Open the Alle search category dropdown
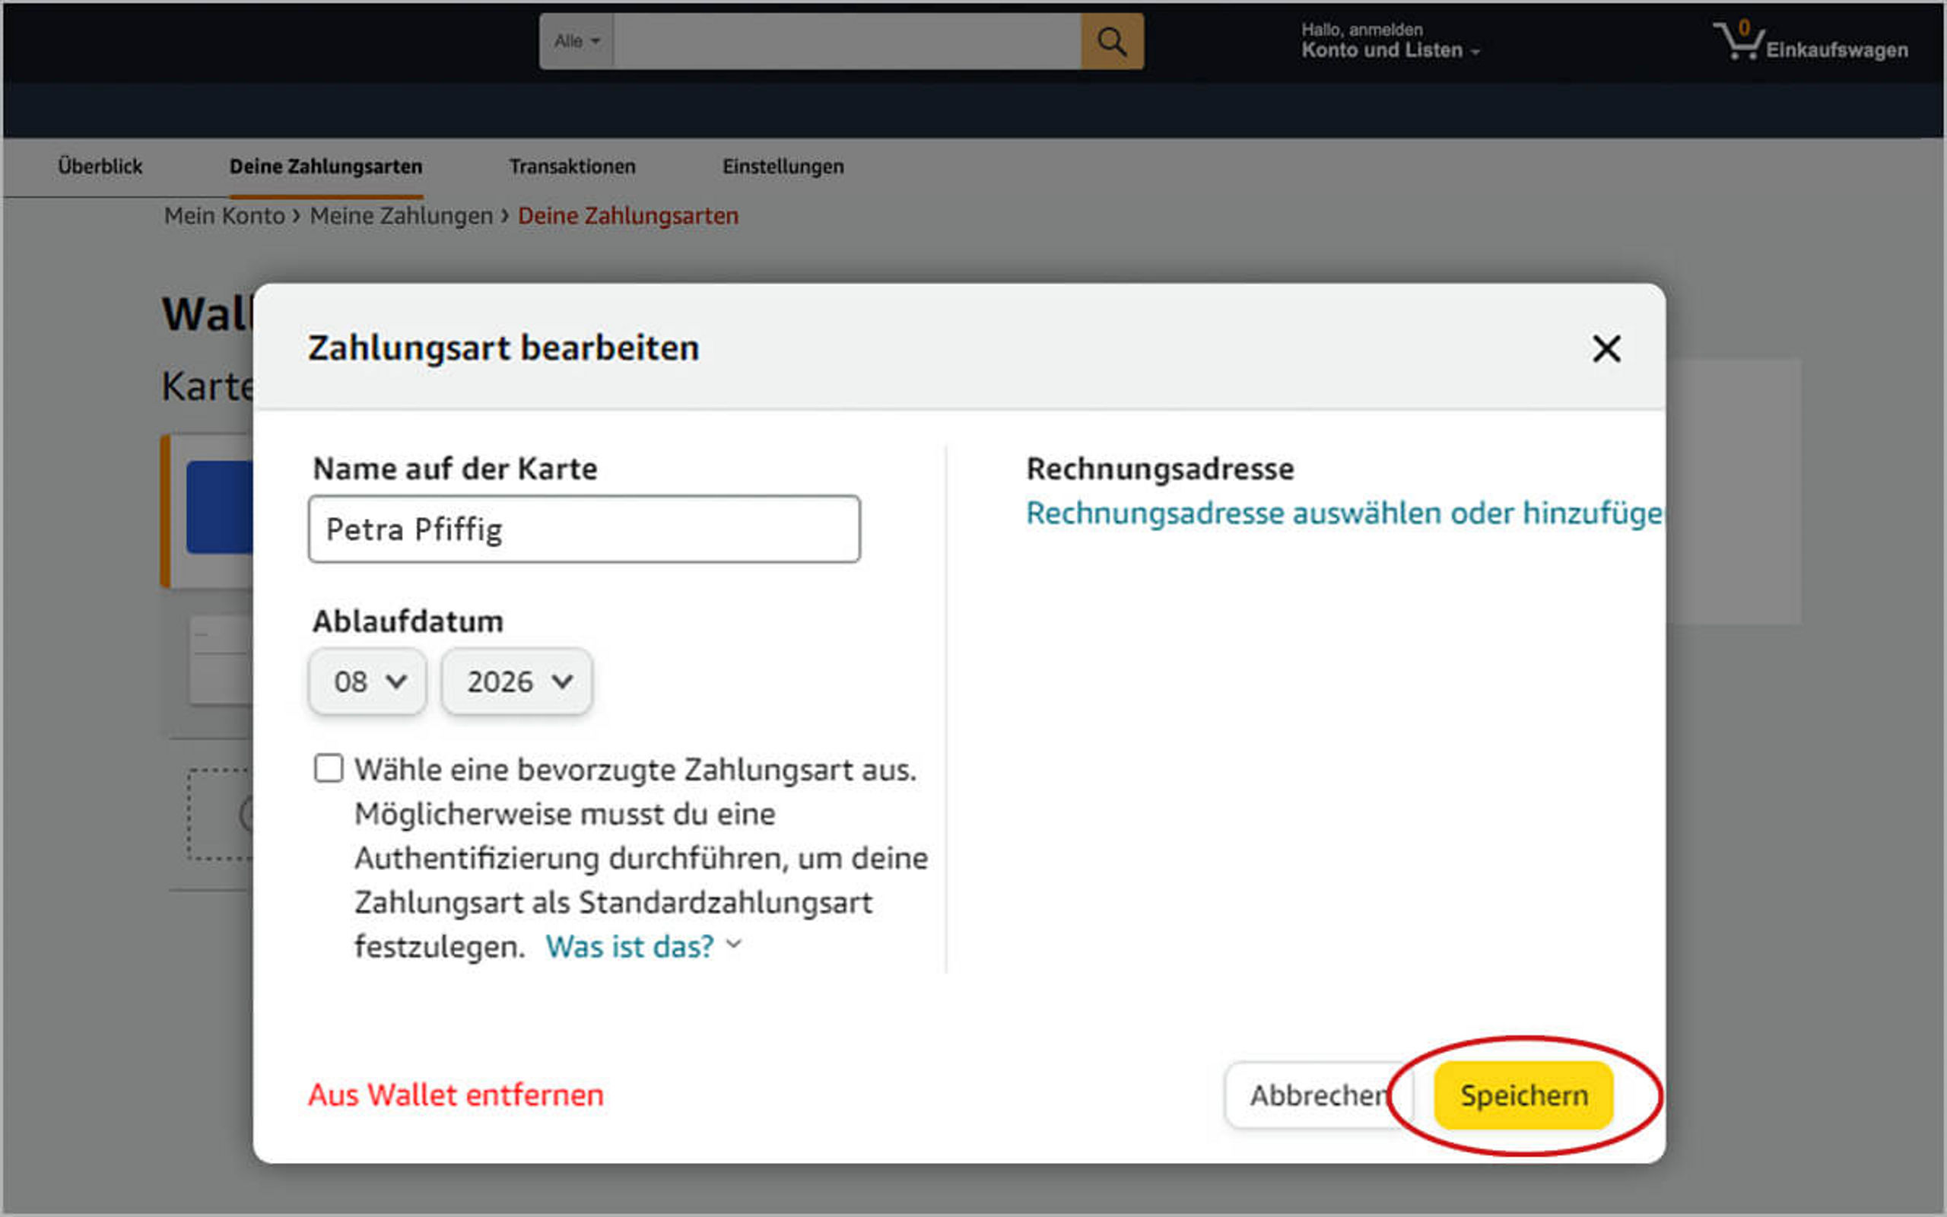Viewport: 1947px width, 1217px height. [x=576, y=41]
